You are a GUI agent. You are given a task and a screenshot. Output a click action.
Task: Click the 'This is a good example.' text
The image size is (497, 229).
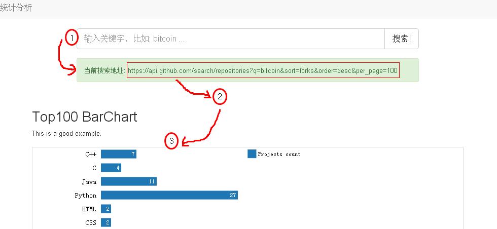point(66,134)
